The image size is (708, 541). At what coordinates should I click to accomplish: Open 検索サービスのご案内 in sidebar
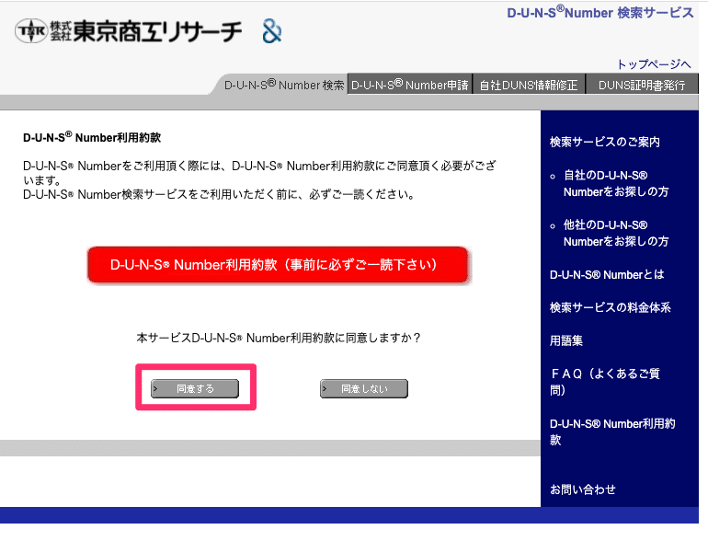point(605,142)
